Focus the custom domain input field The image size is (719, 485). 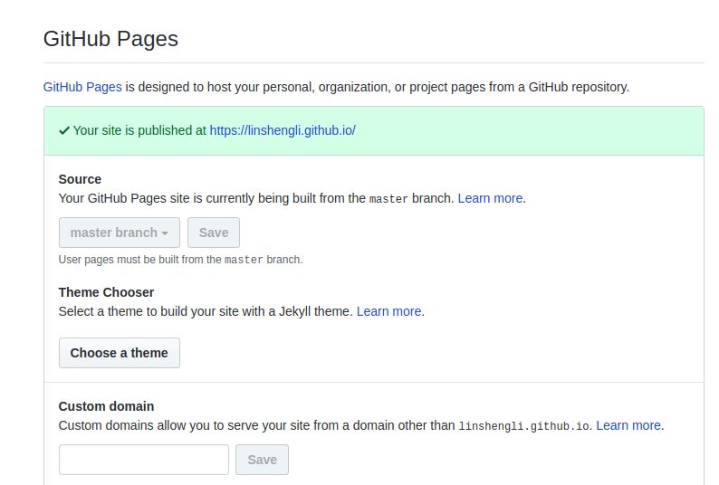[x=143, y=460]
